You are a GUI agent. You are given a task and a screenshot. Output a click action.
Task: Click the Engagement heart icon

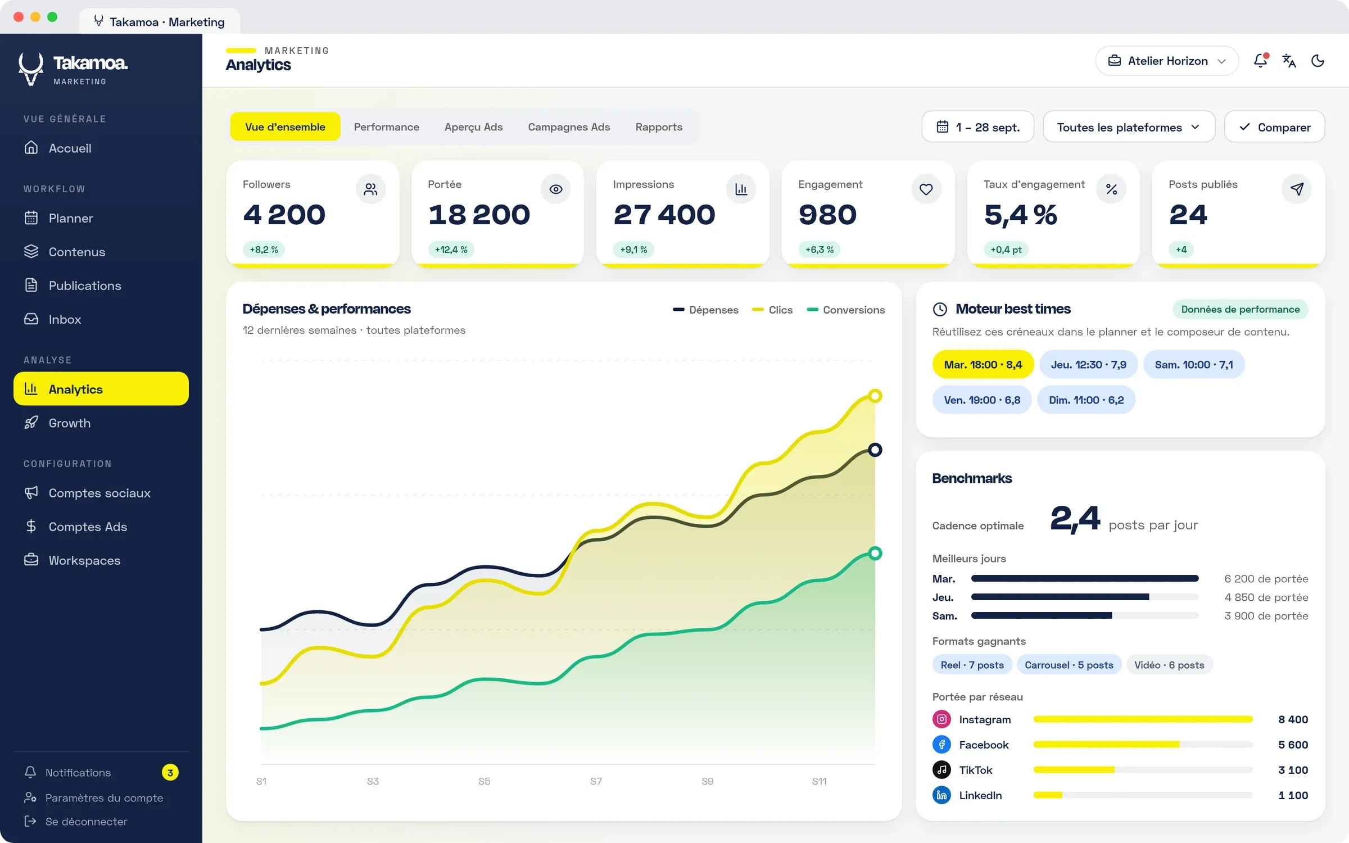926,189
